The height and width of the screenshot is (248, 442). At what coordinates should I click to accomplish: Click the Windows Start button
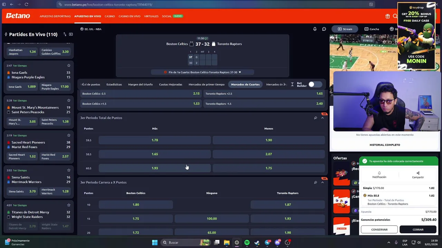155,242
